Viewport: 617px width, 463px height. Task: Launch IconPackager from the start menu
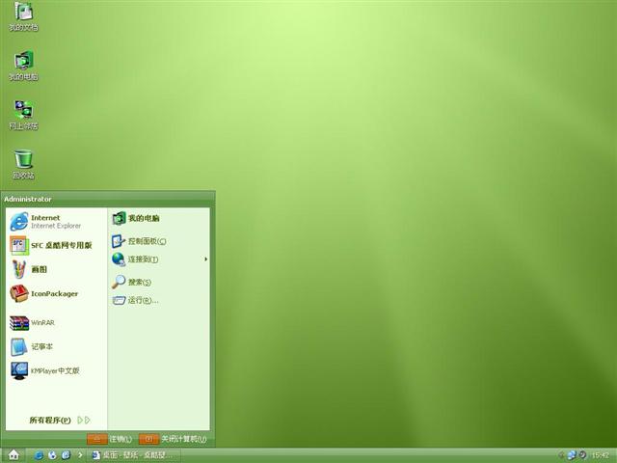coord(56,293)
